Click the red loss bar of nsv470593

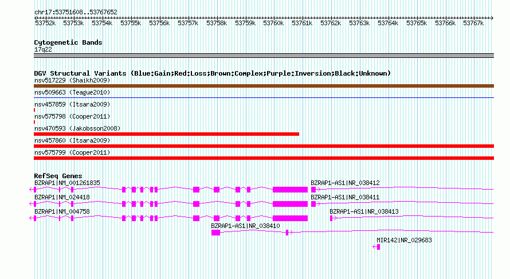coord(166,134)
